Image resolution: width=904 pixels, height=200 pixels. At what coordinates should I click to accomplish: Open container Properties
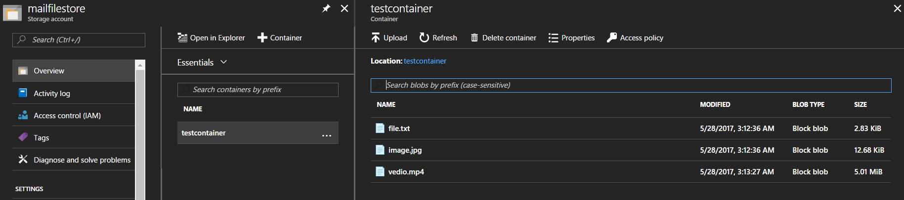point(571,37)
